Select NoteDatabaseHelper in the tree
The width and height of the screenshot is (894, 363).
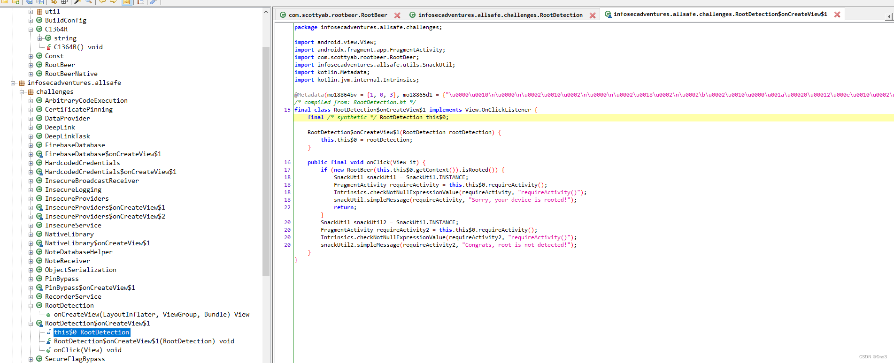(x=78, y=252)
